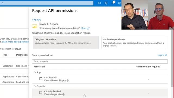Check the App.Read.All permission checkbox
Screen dimensions: 174x98
coord(41,79)
